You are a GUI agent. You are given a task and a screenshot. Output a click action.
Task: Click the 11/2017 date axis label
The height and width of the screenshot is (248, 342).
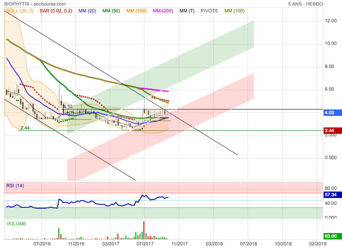point(179,244)
